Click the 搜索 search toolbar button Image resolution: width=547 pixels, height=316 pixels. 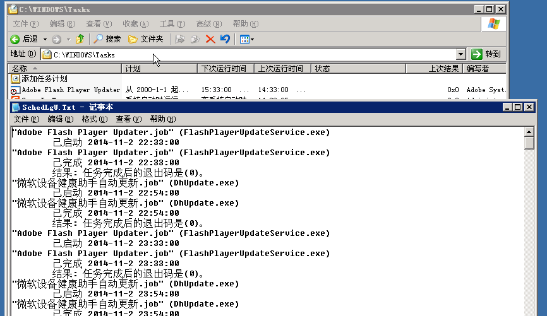tap(107, 39)
